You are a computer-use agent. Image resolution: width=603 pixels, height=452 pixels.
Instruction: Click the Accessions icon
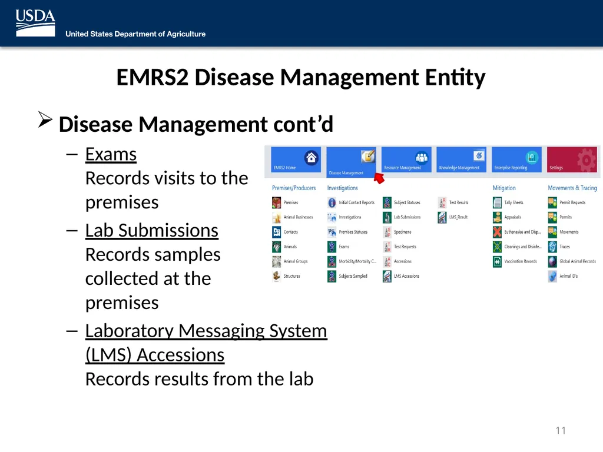pos(387,261)
